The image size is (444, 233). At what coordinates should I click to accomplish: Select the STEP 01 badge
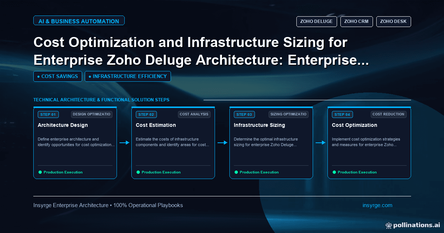(48, 114)
